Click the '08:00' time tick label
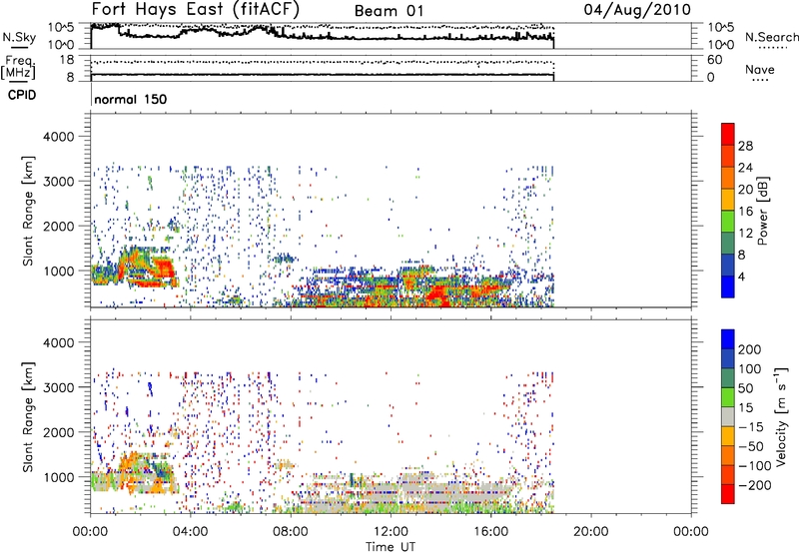Image resolution: width=799 pixels, height=553 pixels. [291, 532]
